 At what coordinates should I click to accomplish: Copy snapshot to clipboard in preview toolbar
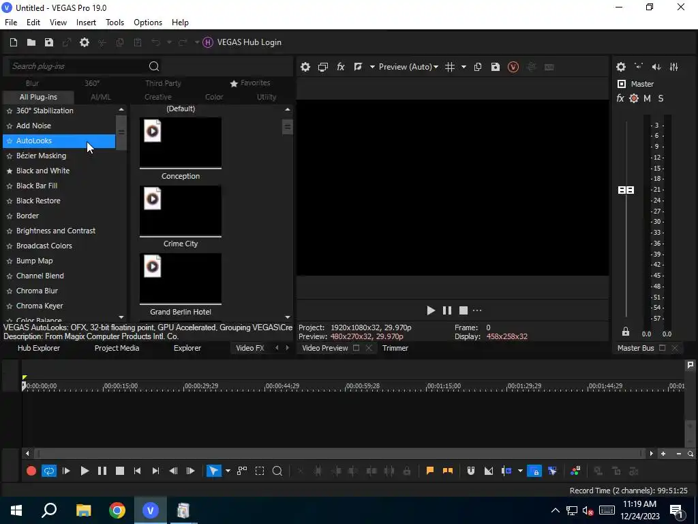point(478,67)
